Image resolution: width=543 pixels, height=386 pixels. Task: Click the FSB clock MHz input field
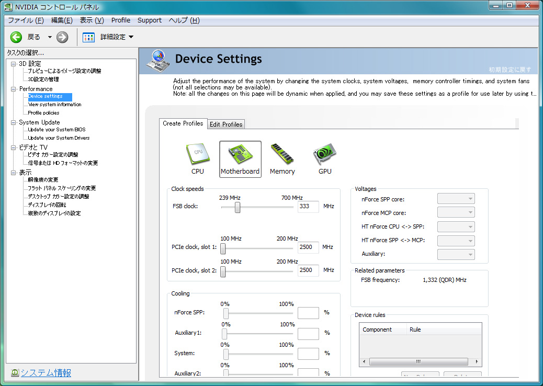308,207
